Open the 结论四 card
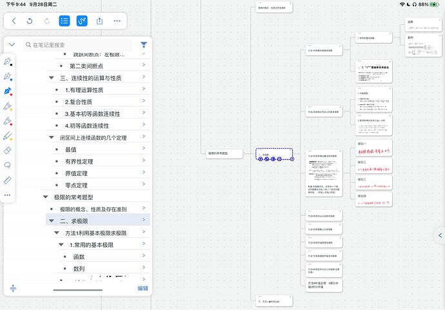Viewport: 445px width, 310px height. point(374,199)
